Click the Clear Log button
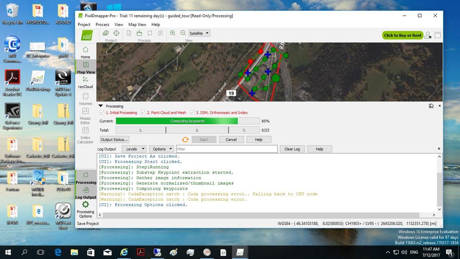Viewport: 460px width, 259px height. click(292, 149)
